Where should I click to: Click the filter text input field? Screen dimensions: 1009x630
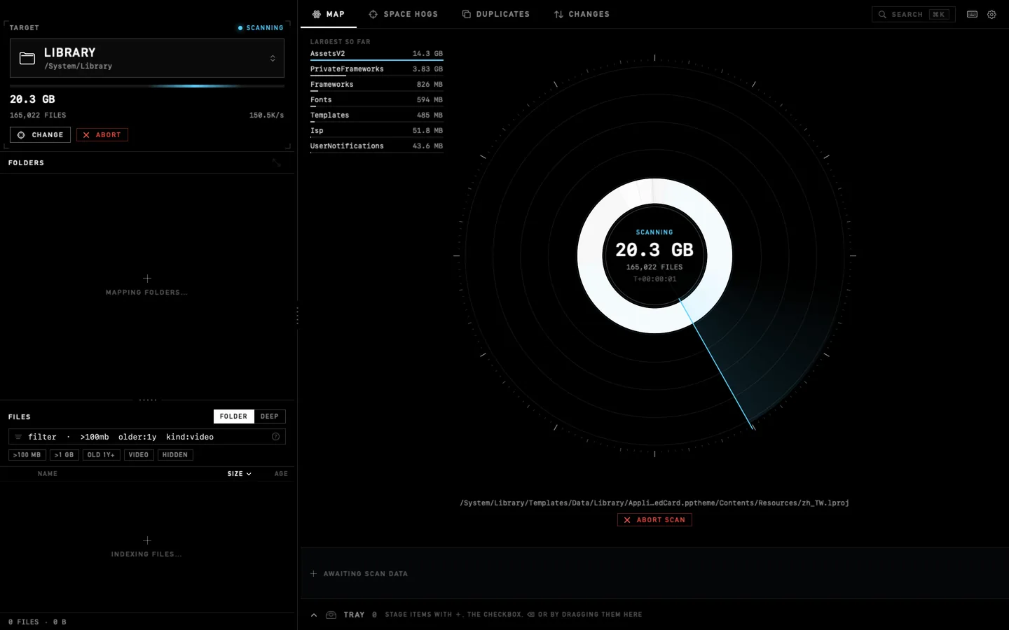[147, 437]
